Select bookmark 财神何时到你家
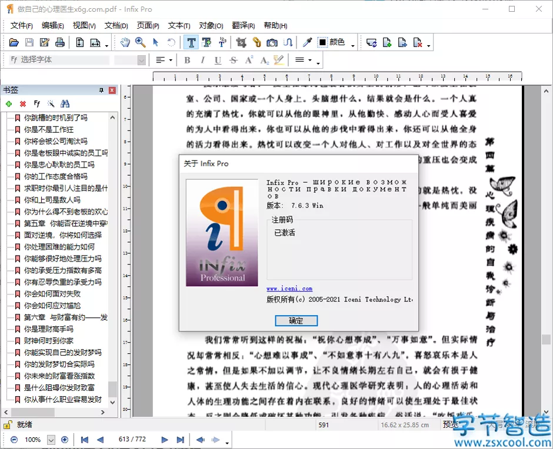The width and height of the screenshot is (553, 449). coord(49,341)
